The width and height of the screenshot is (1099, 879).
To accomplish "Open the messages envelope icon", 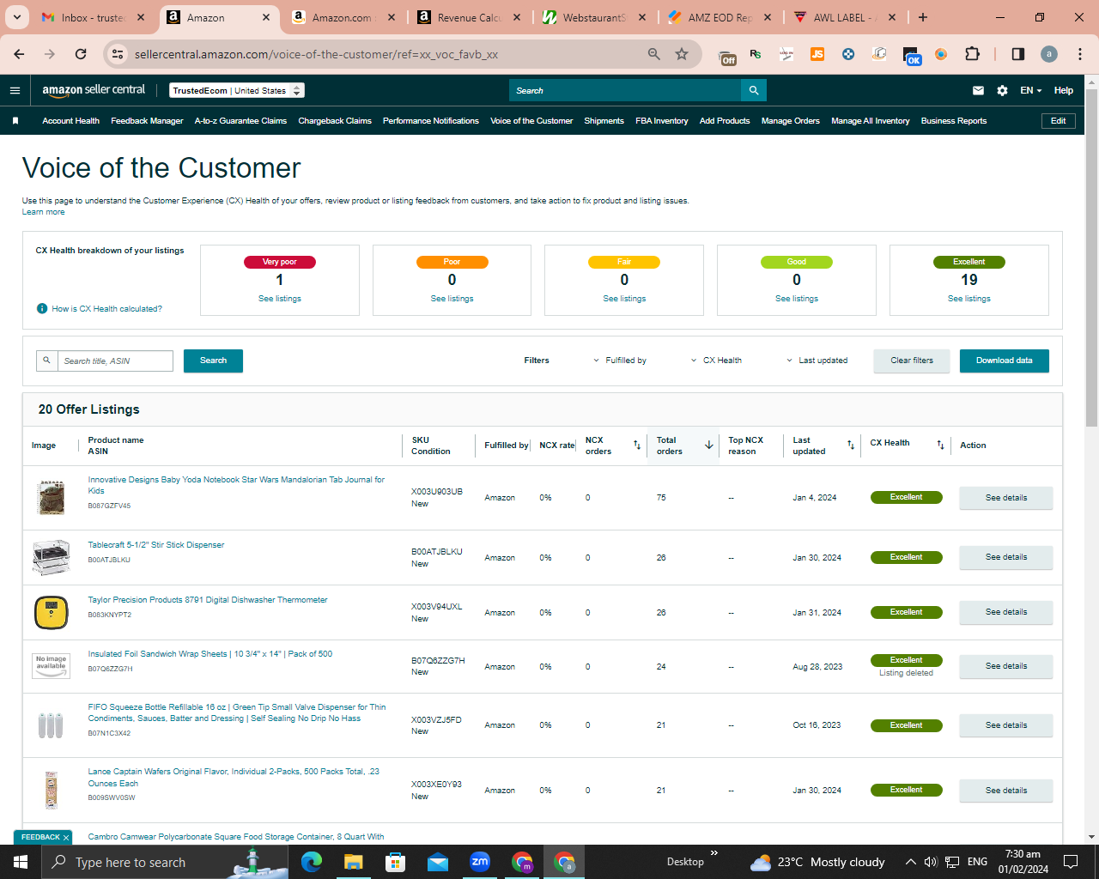I will click(x=978, y=90).
